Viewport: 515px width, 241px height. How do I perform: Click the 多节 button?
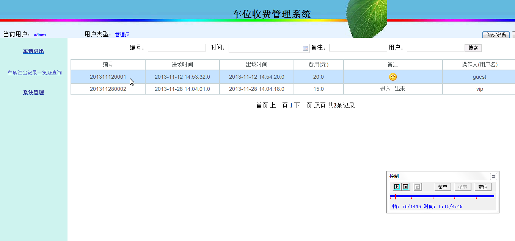click(463, 187)
